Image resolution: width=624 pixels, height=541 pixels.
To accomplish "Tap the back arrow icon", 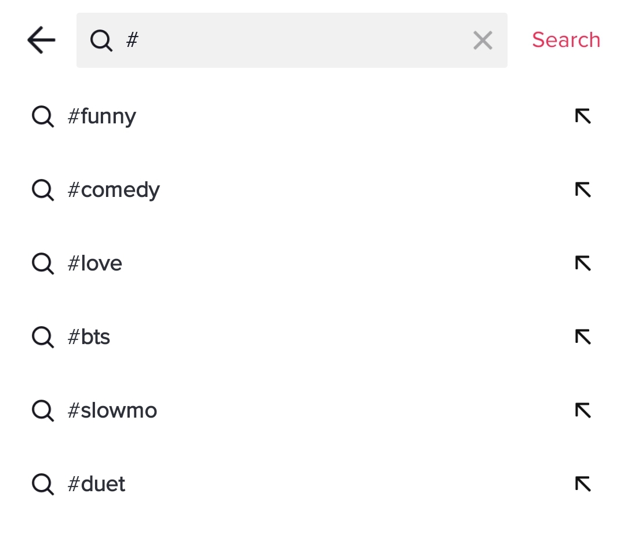I will tap(41, 41).
